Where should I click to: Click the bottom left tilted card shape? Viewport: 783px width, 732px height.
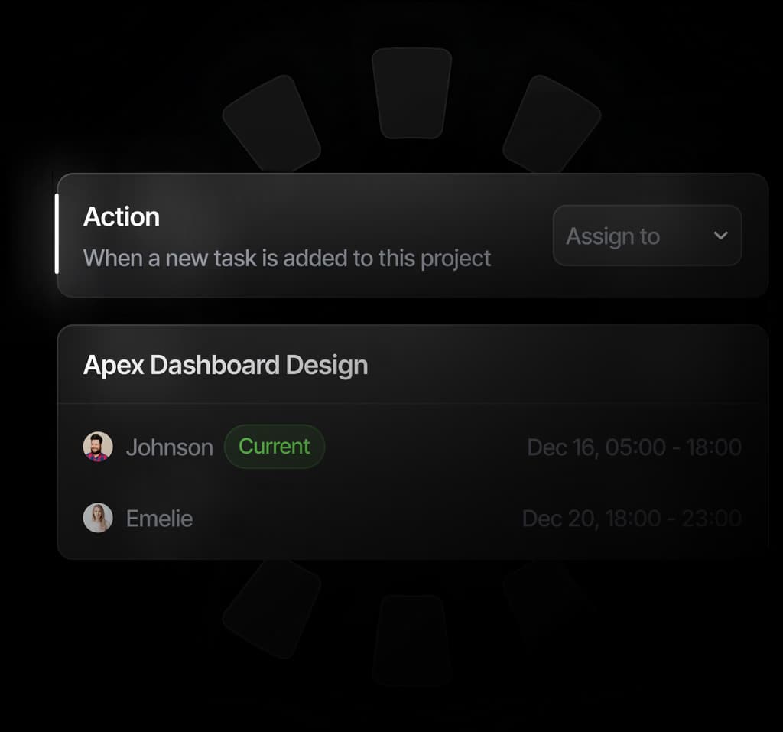[271, 608]
